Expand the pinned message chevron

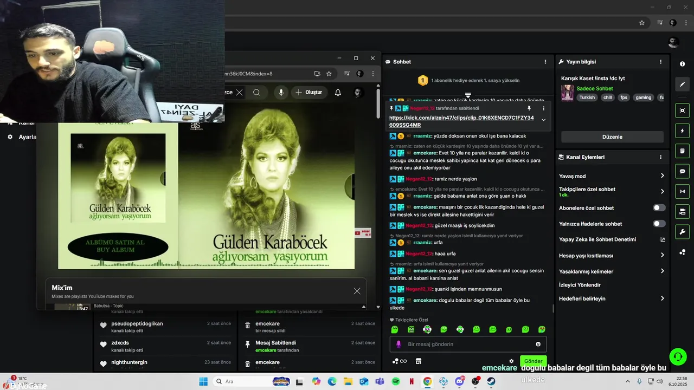543,120
